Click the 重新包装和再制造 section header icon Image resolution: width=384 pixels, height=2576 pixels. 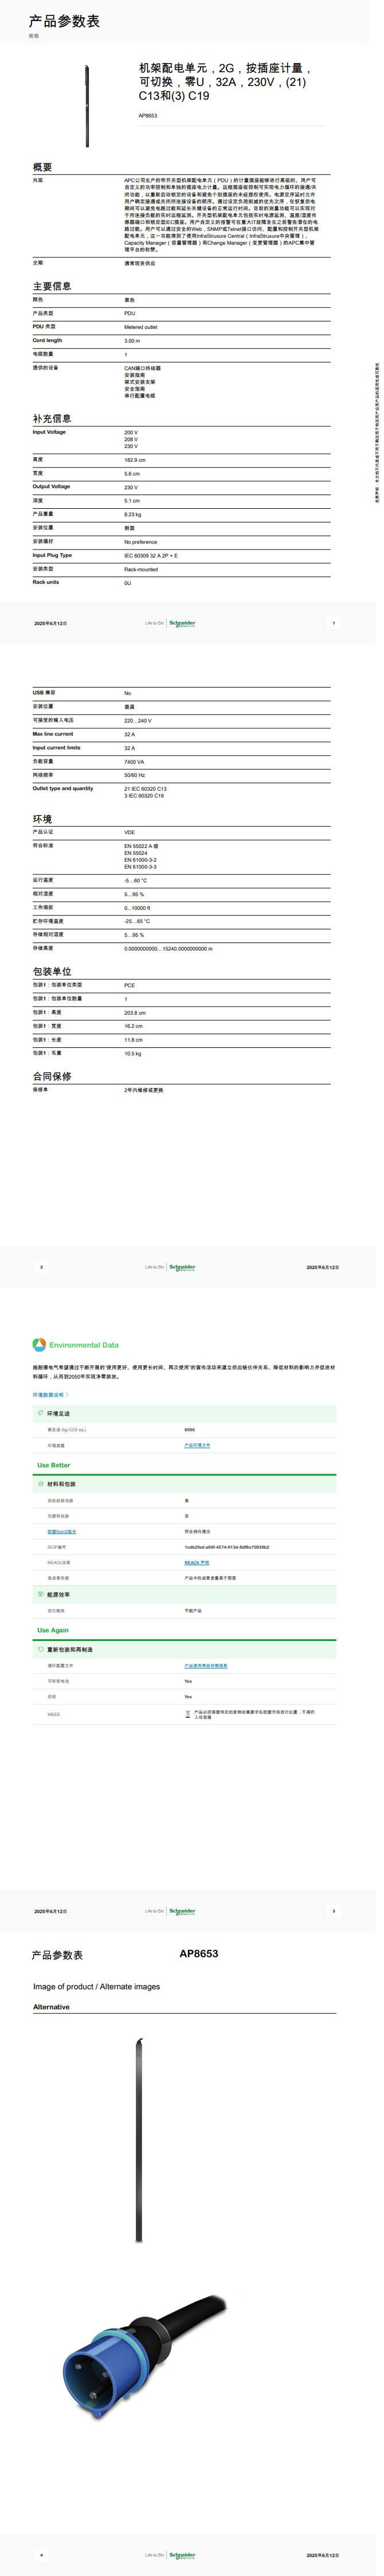[41, 1649]
